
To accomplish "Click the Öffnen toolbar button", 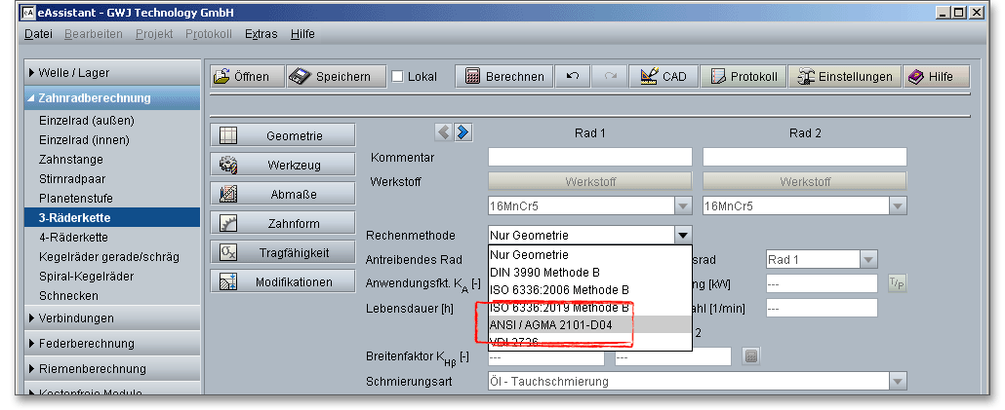I will [247, 77].
